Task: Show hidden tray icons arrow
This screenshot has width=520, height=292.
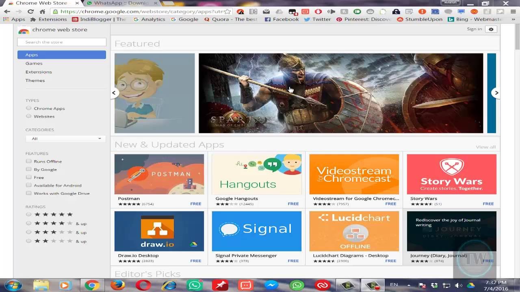Action: pos(409,285)
